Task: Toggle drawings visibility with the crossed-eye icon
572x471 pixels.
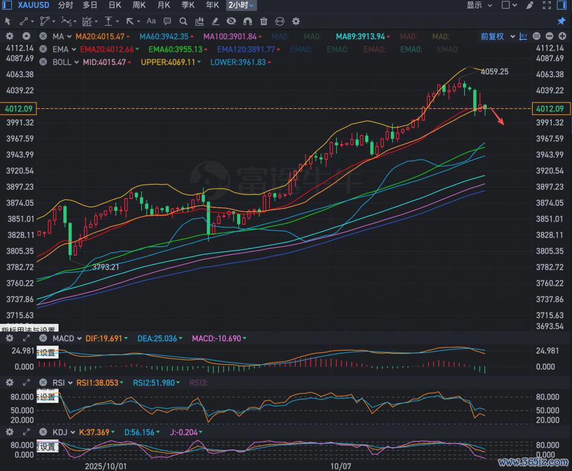Action: tap(232, 21)
